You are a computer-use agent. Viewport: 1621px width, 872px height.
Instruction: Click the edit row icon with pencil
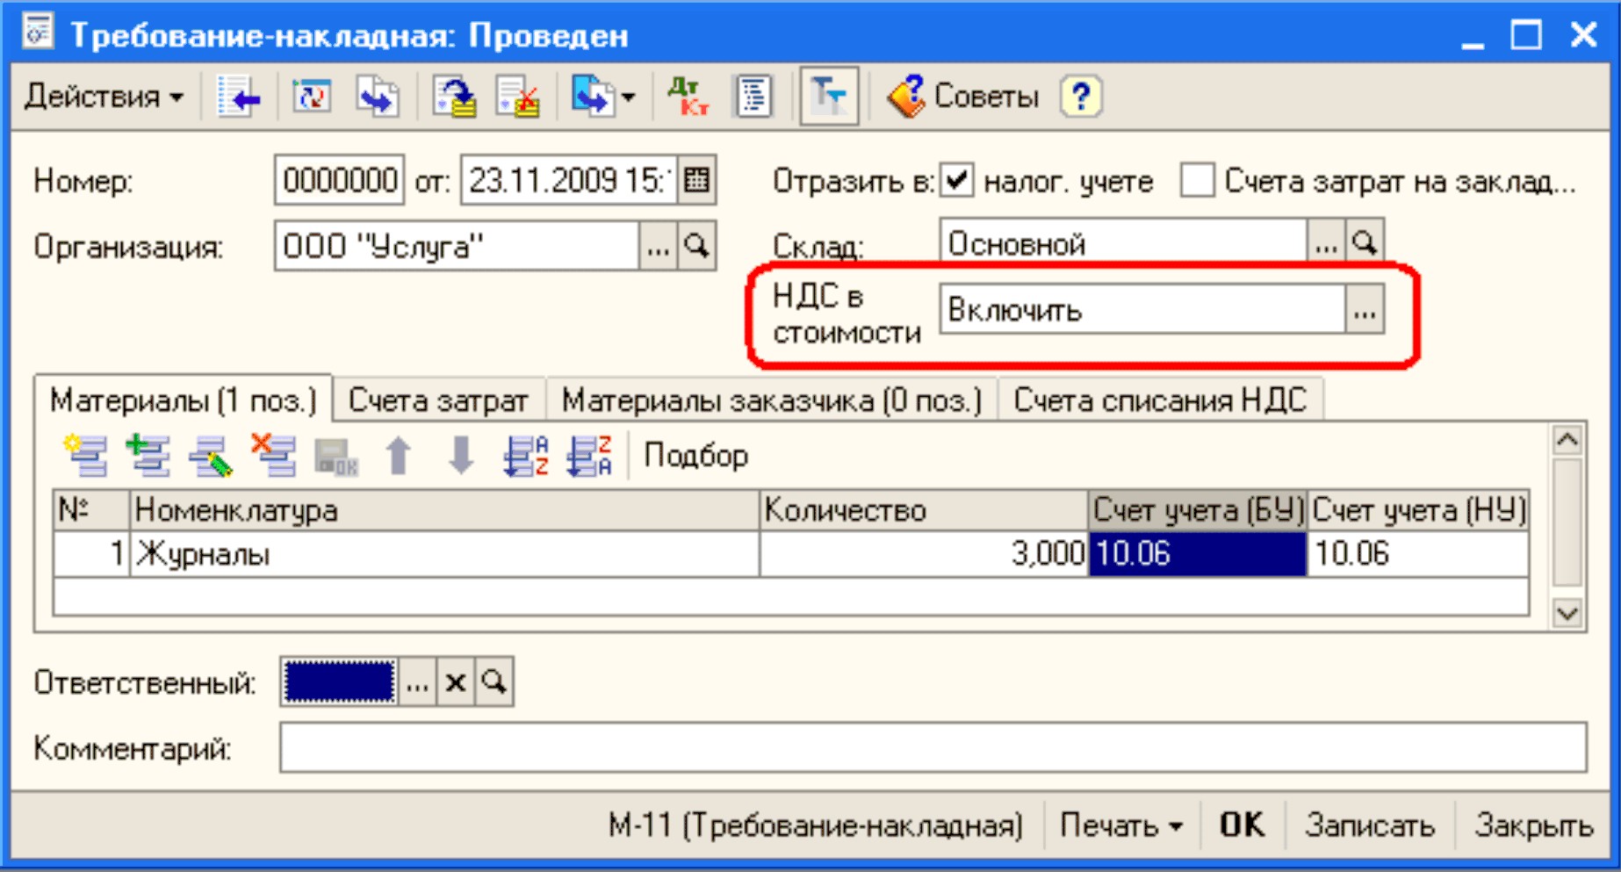click(211, 455)
